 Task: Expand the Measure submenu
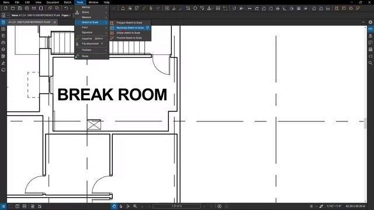[92, 17]
